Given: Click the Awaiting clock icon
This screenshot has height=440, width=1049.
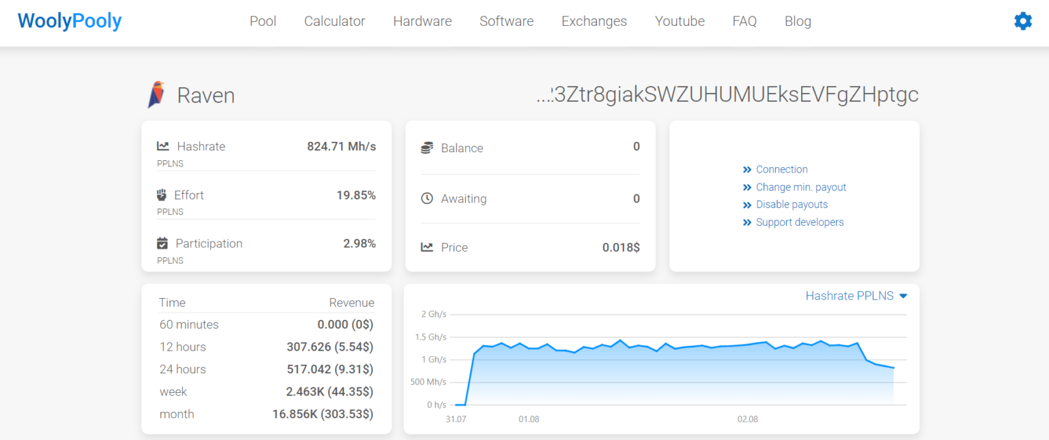Looking at the screenshot, I should tap(425, 199).
